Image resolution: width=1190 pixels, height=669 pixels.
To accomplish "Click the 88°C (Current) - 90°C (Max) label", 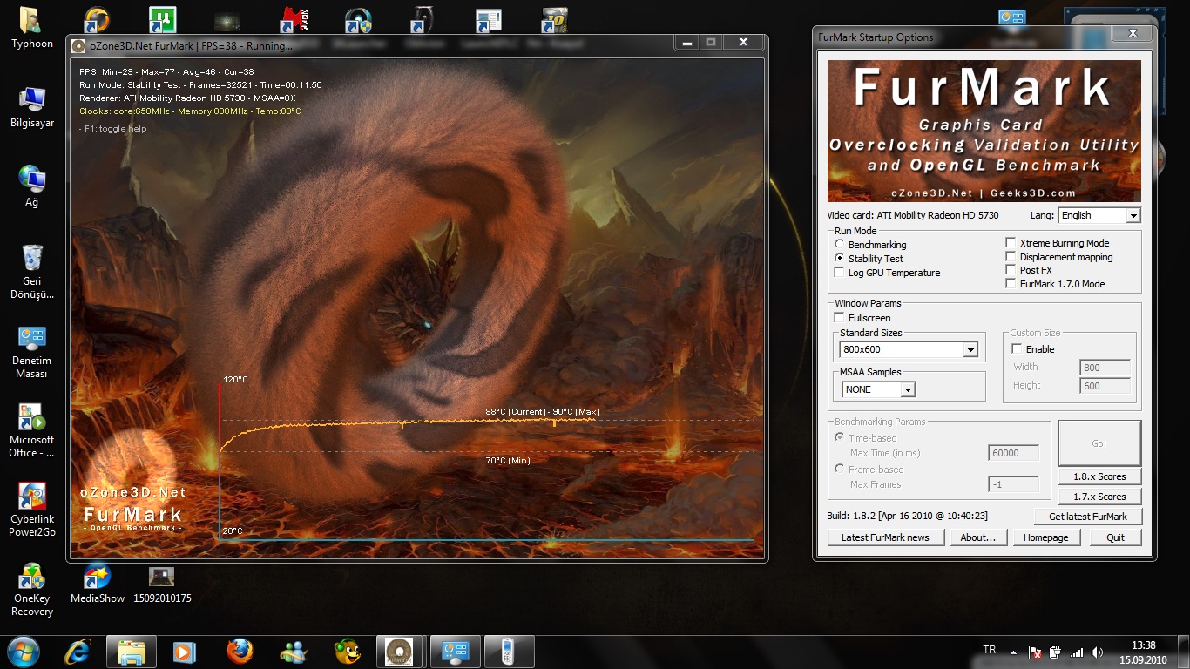I will click(x=543, y=411).
